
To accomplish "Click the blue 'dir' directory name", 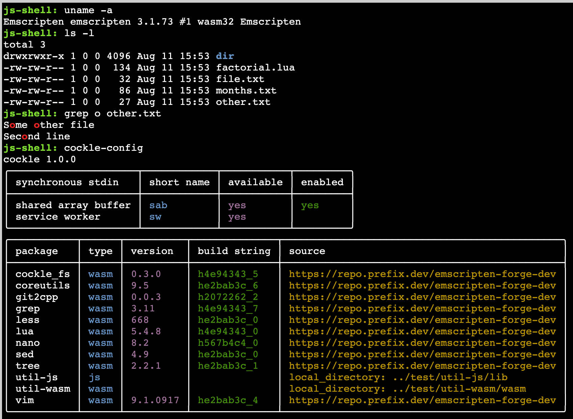I will tap(225, 56).
